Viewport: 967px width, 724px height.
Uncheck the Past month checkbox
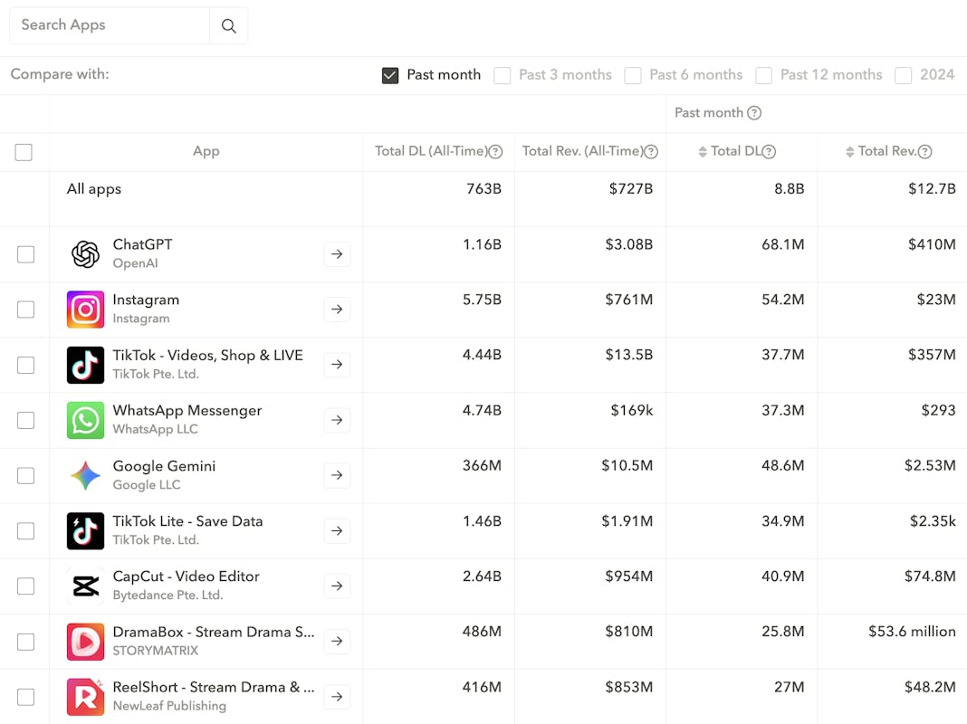pos(390,75)
